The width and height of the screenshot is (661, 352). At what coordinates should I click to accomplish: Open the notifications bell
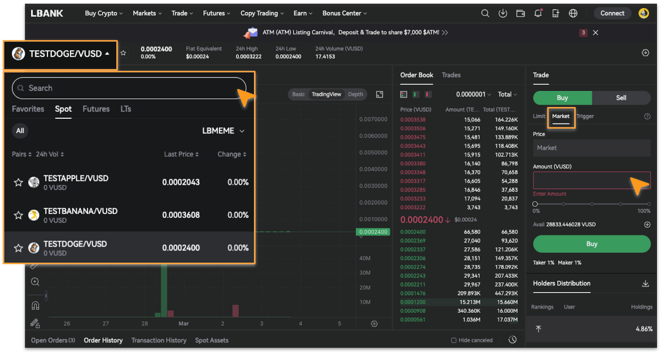538,13
